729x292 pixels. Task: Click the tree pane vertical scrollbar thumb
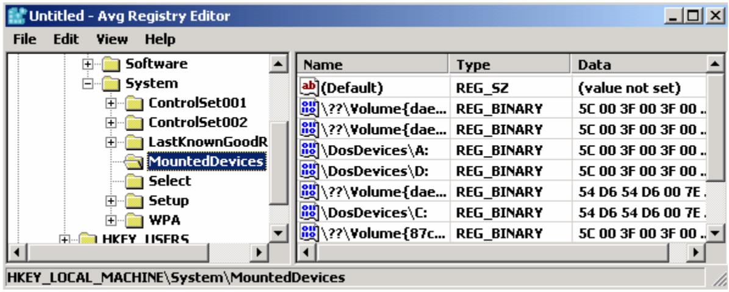pyautogui.click(x=279, y=163)
